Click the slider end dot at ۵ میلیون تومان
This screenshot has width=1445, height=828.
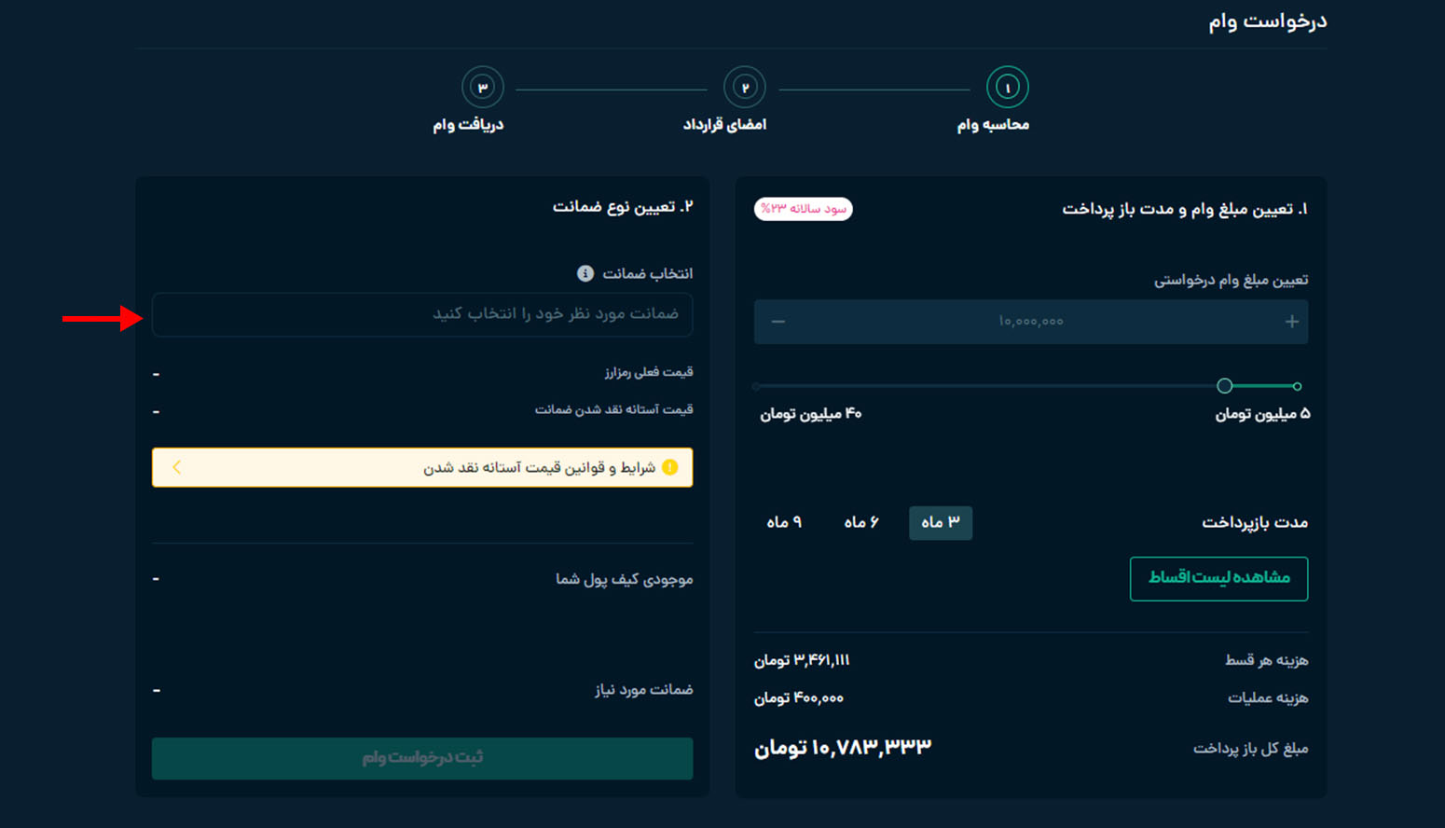pyautogui.click(x=1297, y=386)
